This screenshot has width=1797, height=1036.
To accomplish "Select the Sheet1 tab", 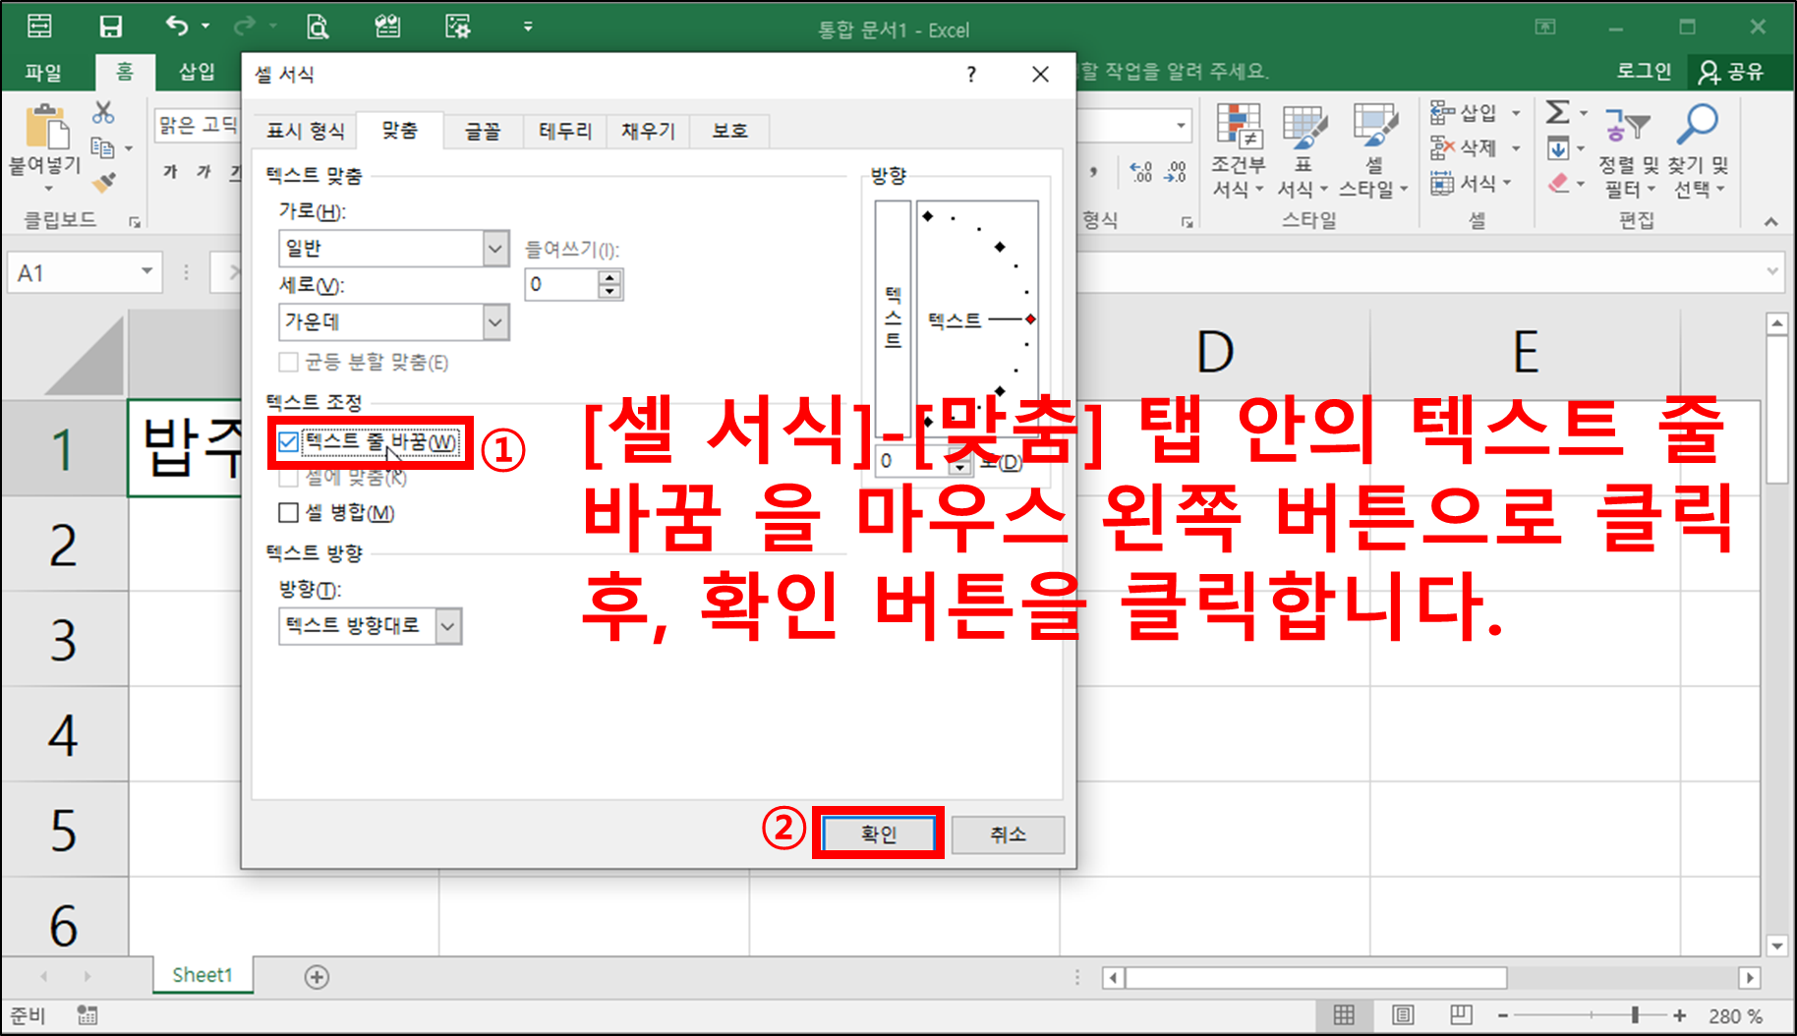I will 202,975.
